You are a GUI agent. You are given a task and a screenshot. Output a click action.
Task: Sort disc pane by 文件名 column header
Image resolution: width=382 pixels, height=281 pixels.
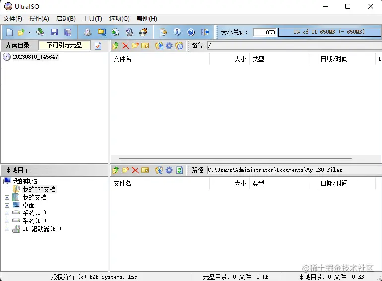[x=160, y=59]
